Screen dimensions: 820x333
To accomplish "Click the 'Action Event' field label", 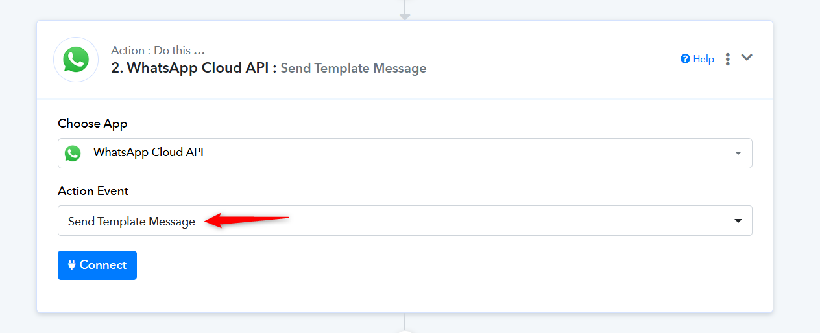I will pyautogui.click(x=93, y=191).
